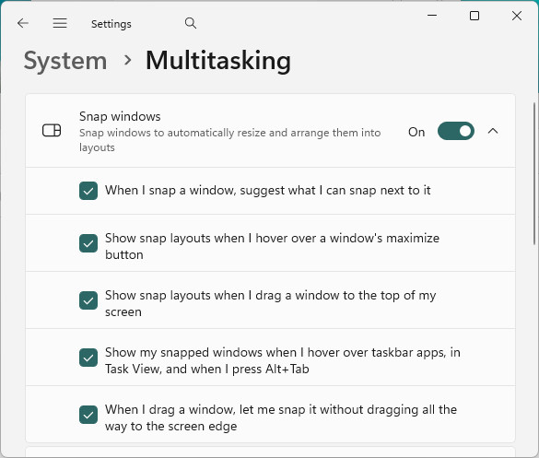This screenshot has height=458, width=539.
Task: Maximize the Settings window
Action: pos(475,16)
